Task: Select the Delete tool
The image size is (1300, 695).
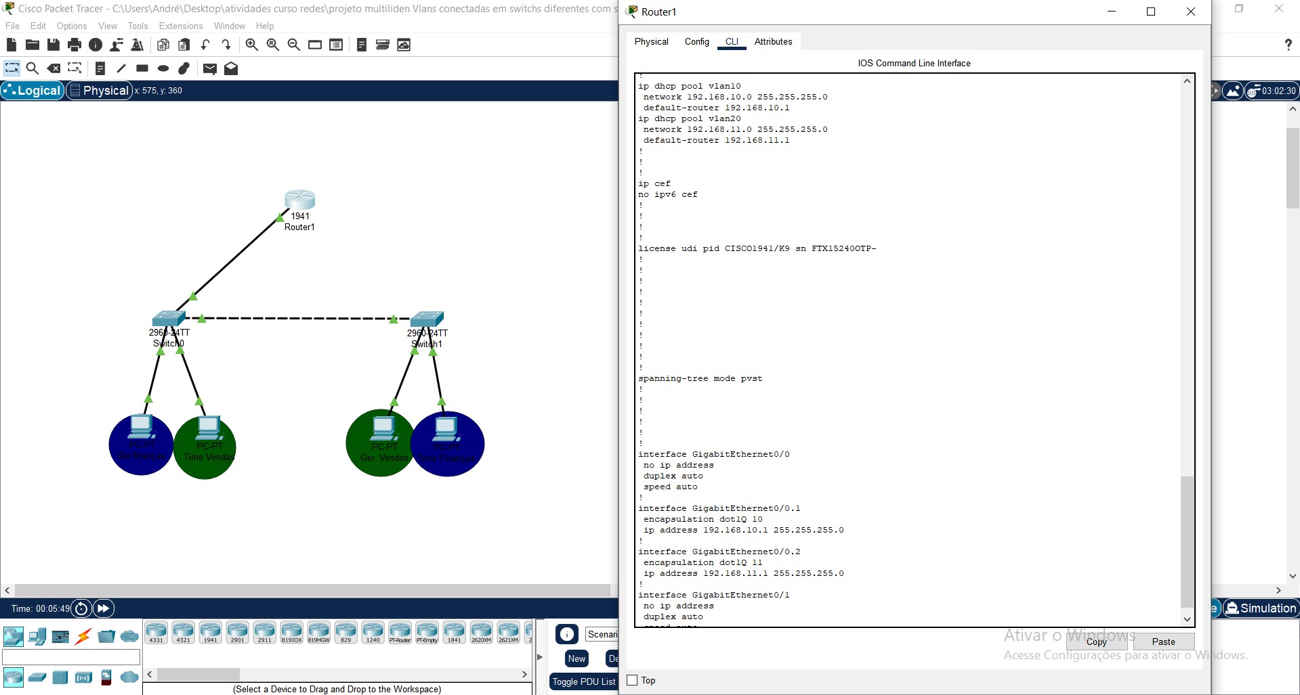Action: [54, 68]
